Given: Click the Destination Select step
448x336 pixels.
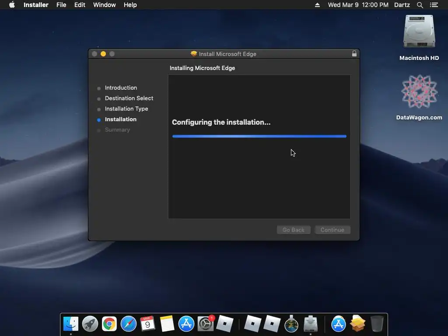Looking at the screenshot, I should tap(129, 98).
